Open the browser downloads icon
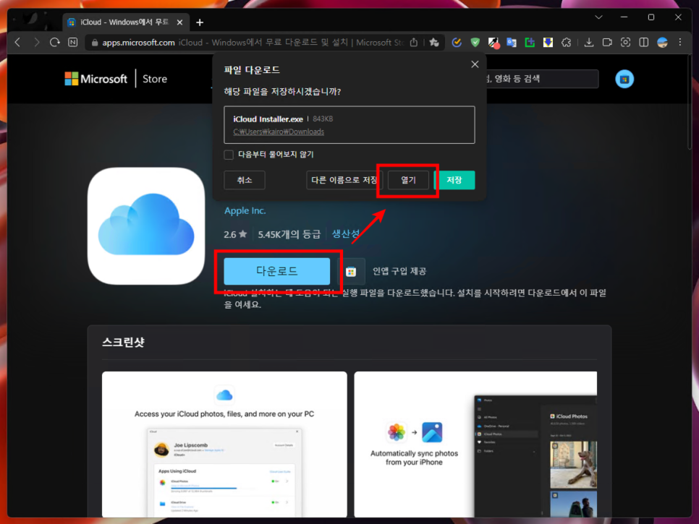The width and height of the screenshot is (699, 524). click(x=589, y=43)
